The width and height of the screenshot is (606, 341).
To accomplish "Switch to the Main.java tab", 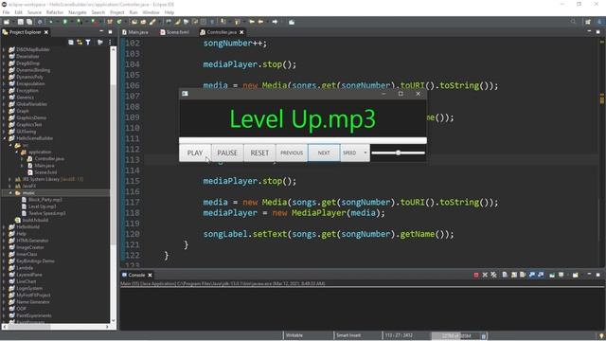I will tap(135, 32).
